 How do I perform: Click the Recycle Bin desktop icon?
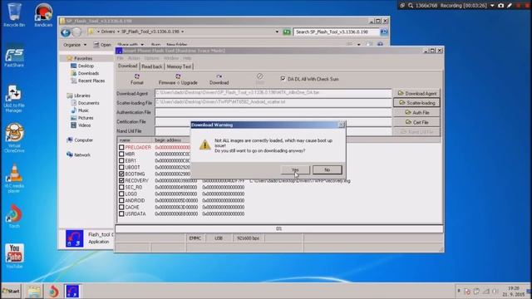pos(14,15)
